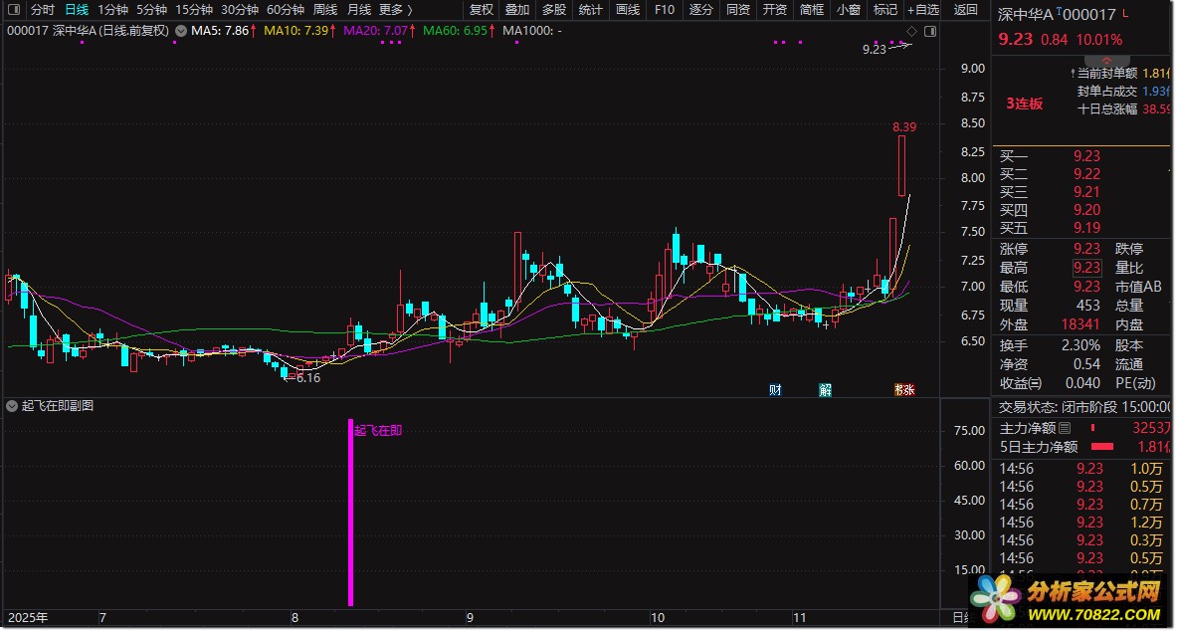The image size is (1177, 631).
Task: Open 画线 drawing tools
Action: pos(628,10)
